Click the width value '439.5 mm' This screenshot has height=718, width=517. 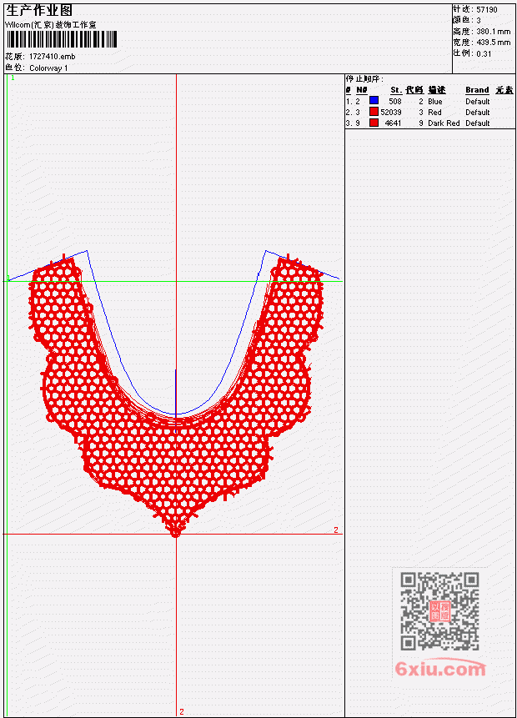(493, 43)
